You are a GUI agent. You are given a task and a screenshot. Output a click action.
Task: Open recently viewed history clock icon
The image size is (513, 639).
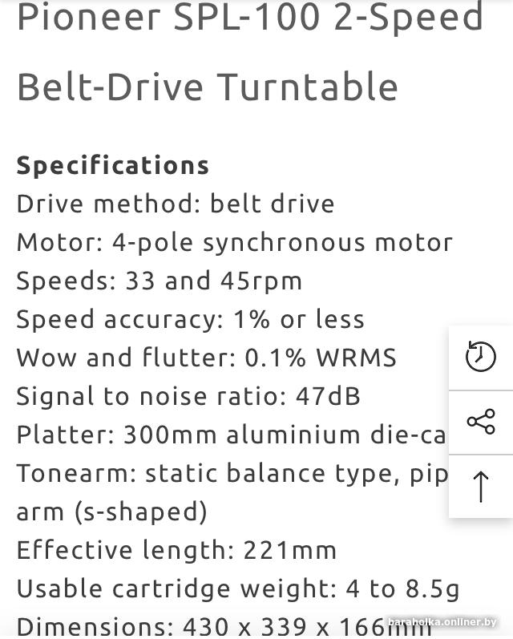480,356
